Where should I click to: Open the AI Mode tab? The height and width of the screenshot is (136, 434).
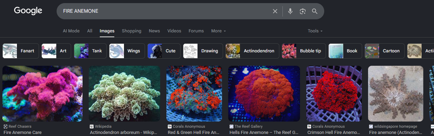click(71, 31)
